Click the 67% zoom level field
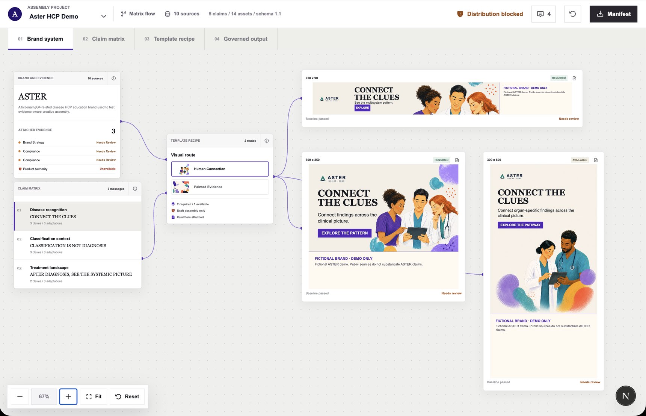646x416 pixels. 44,396
